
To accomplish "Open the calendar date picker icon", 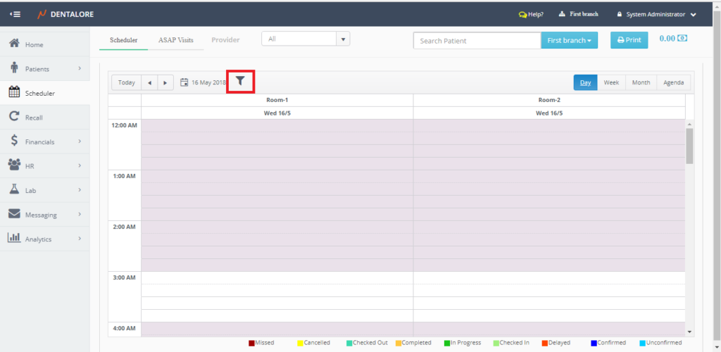I will coord(184,82).
